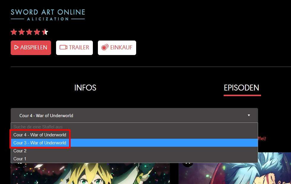Open the Trailer button
291x184 pixels.
pyautogui.click(x=74, y=48)
